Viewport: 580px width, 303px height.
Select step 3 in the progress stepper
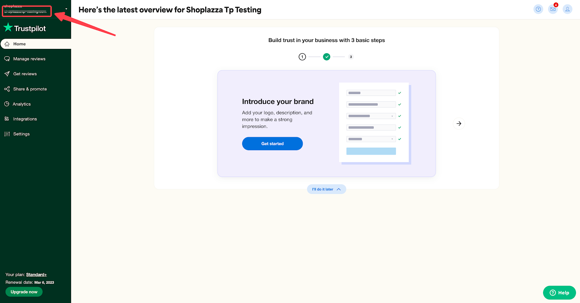pyautogui.click(x=351, y=57)
